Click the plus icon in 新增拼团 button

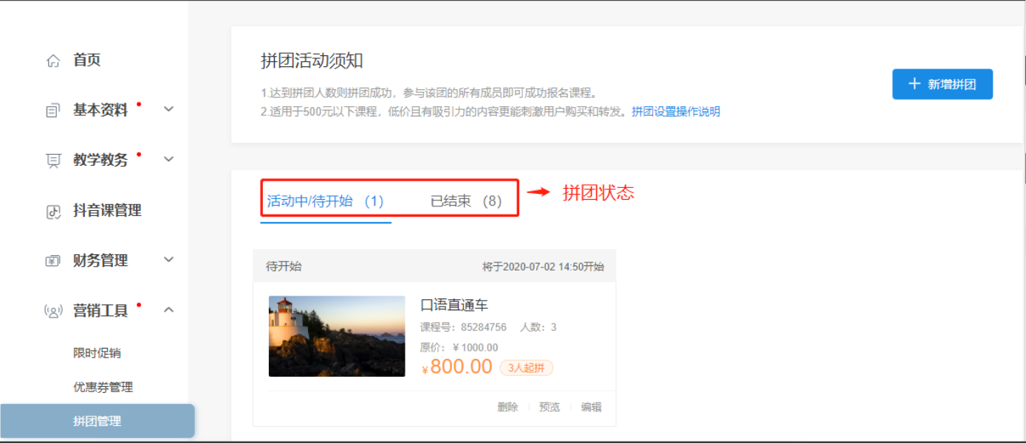pyautogui.click(x=914, y=84)
